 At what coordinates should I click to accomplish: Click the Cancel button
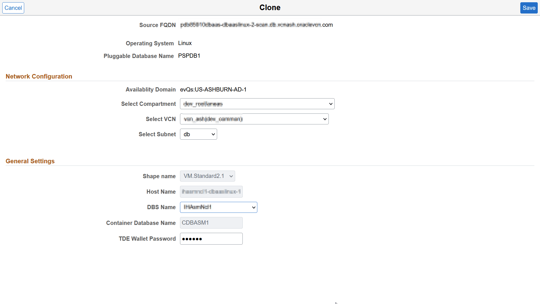click(x=13, y=8)
